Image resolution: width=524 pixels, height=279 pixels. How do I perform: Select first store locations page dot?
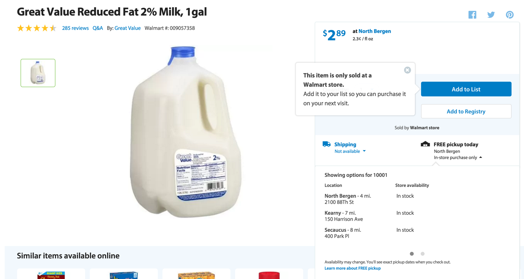tap(412, 254)
